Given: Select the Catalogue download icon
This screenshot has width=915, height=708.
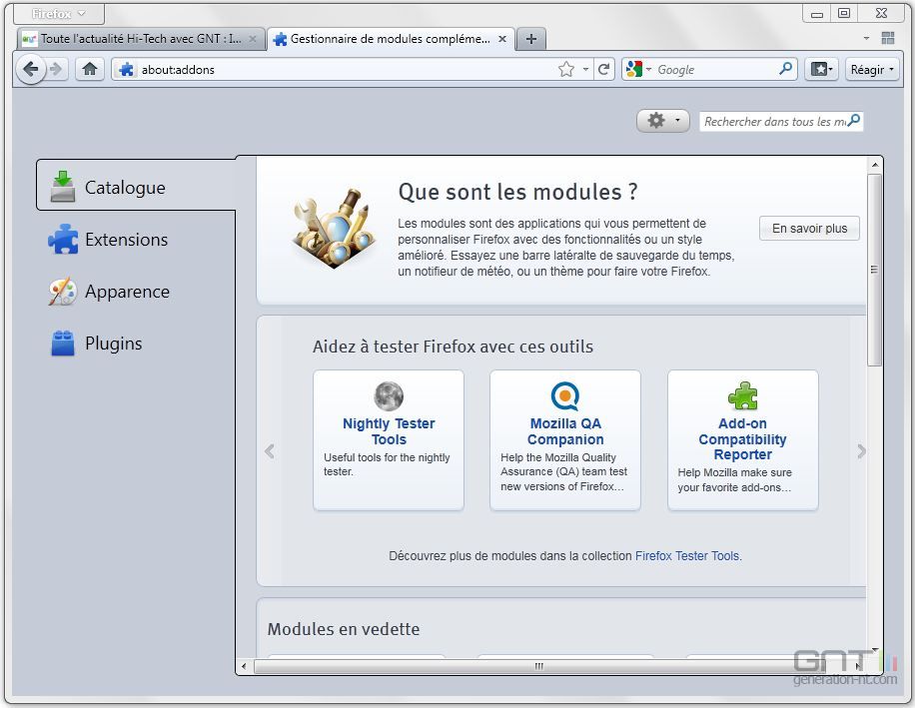Looking at the screenshot, I should [x=63, y=187].
